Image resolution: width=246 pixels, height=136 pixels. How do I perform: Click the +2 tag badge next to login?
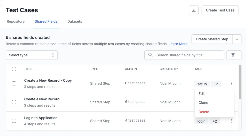point(215,121)
